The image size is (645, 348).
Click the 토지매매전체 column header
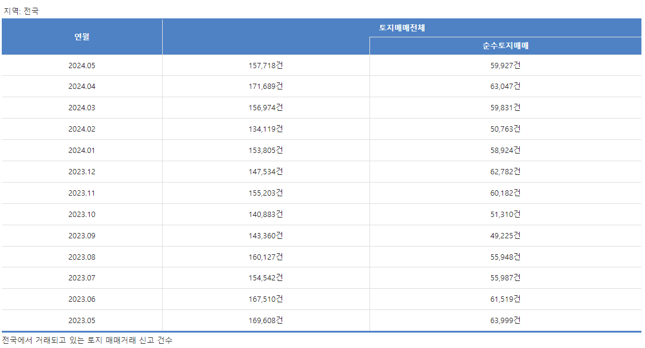(x=402, y=28)
